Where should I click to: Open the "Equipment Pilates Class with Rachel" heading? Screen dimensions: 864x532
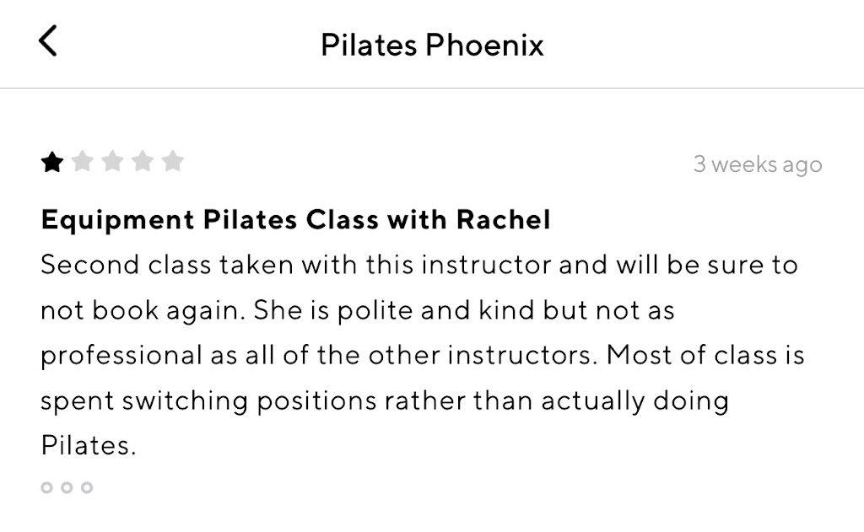[x=295, y=220]
